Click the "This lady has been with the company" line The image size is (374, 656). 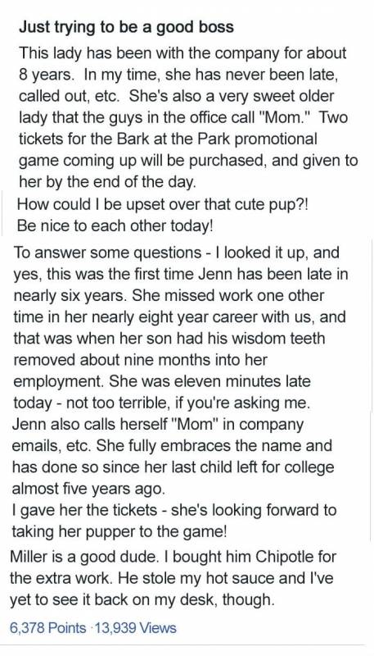pos(182,52)
